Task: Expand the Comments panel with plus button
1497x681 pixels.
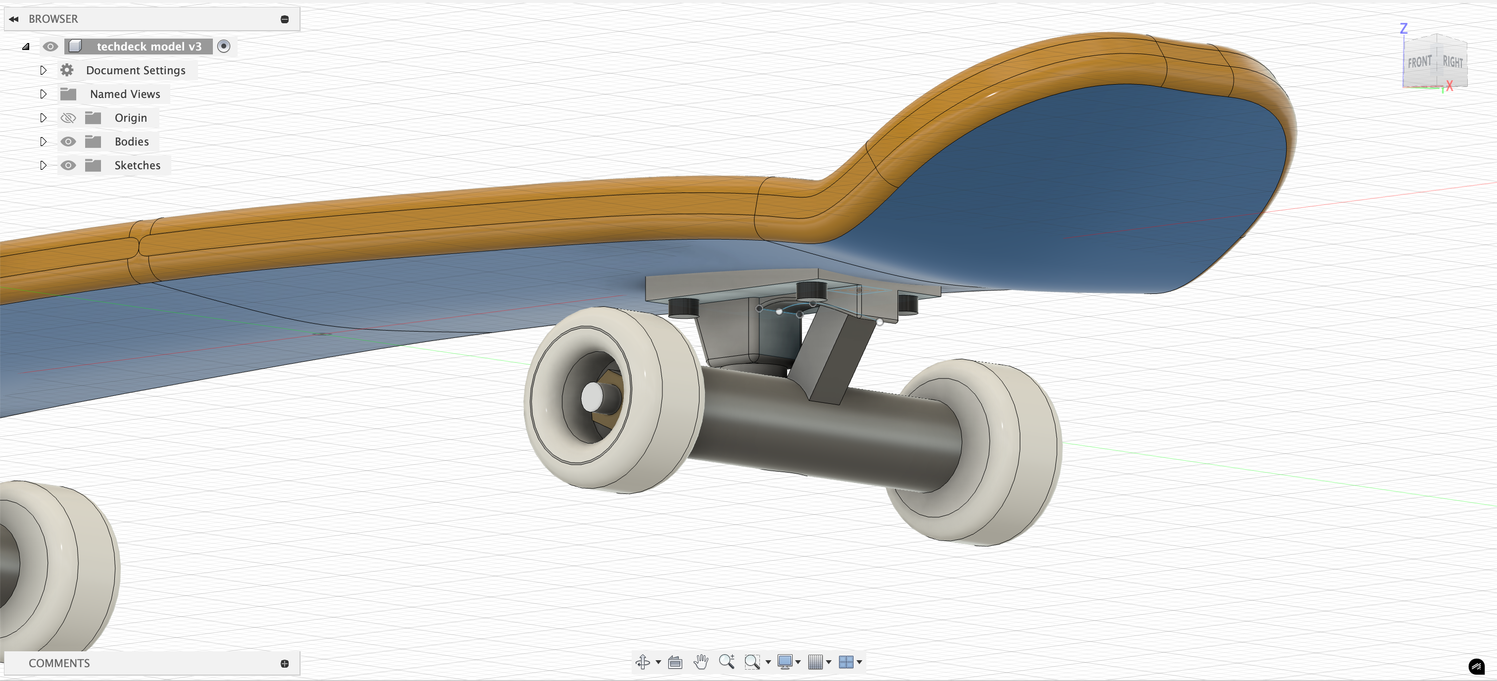Action: click(x=285, y=663)
